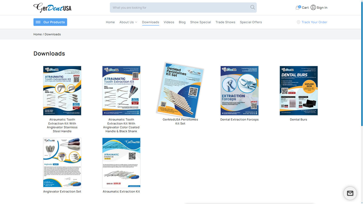363x204 pixels.
Task: Open the Anglevator Extraction Set flyer thumbnail
Action: click(62, 163)
